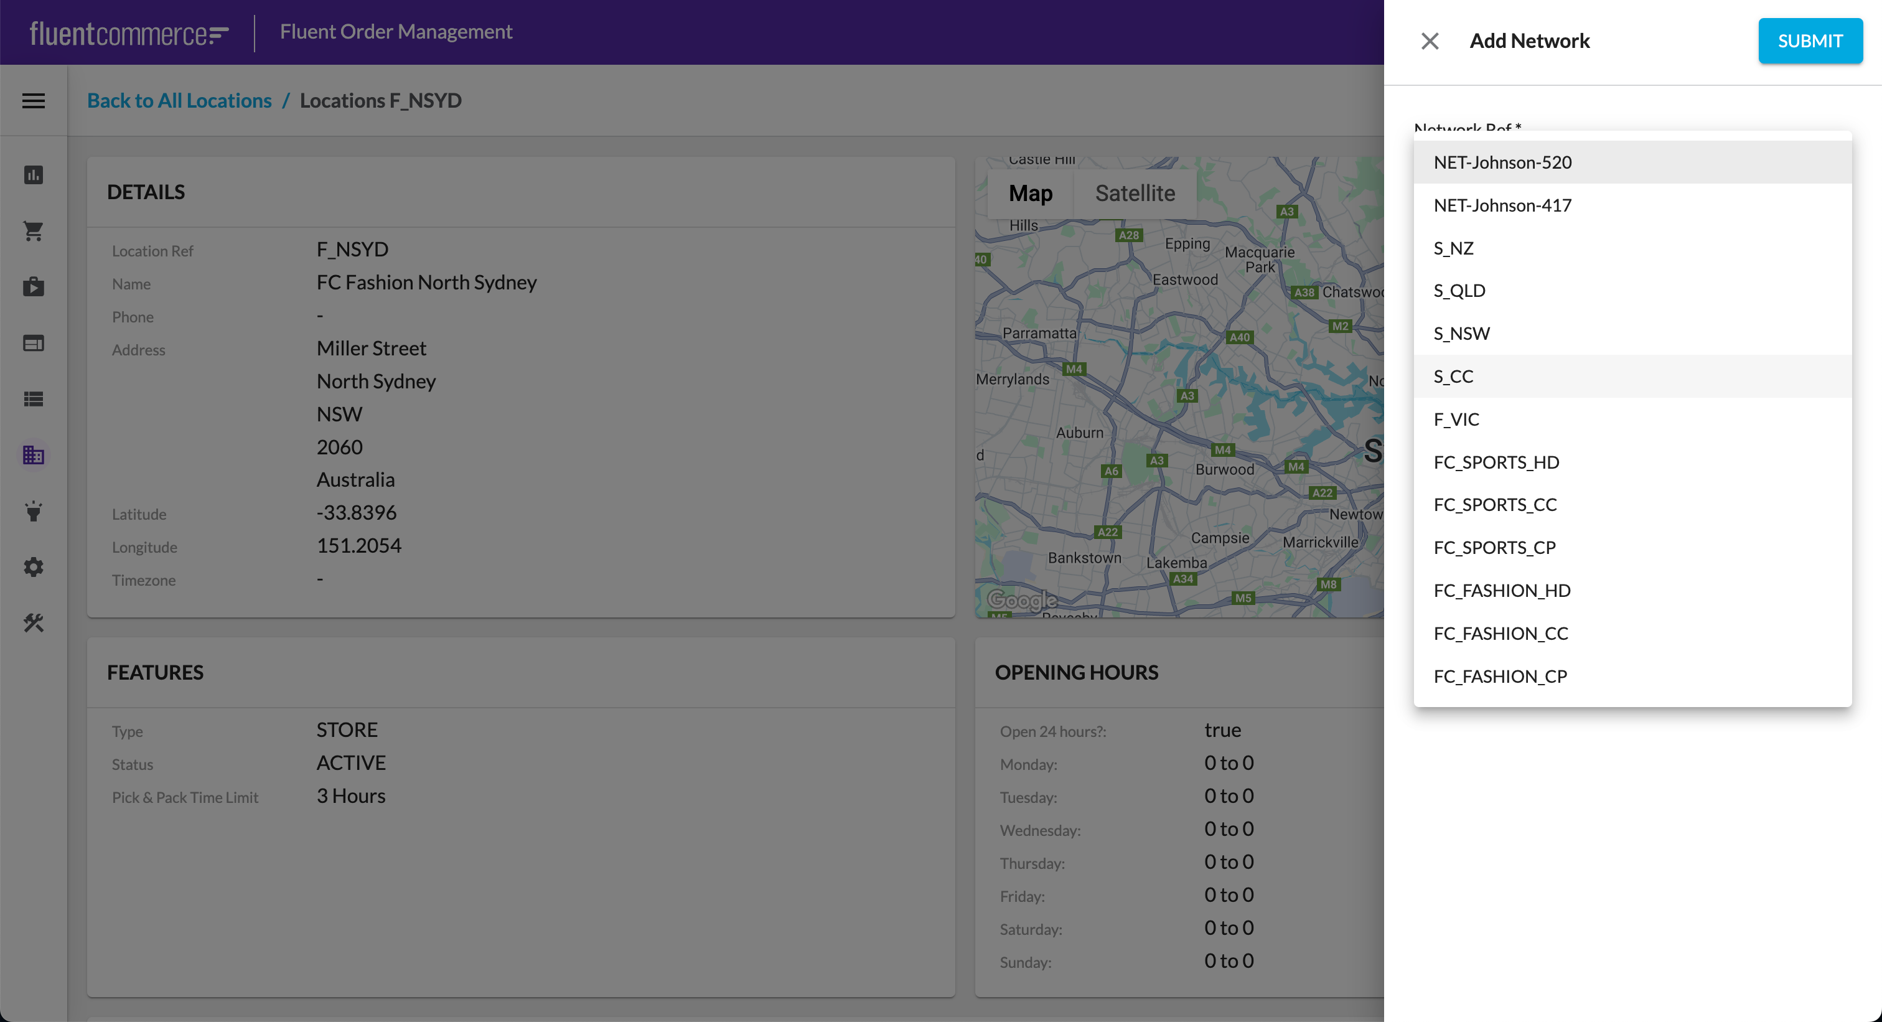
Task: Open the dashboard chart icon in sidebar
Action: point(34,175)
